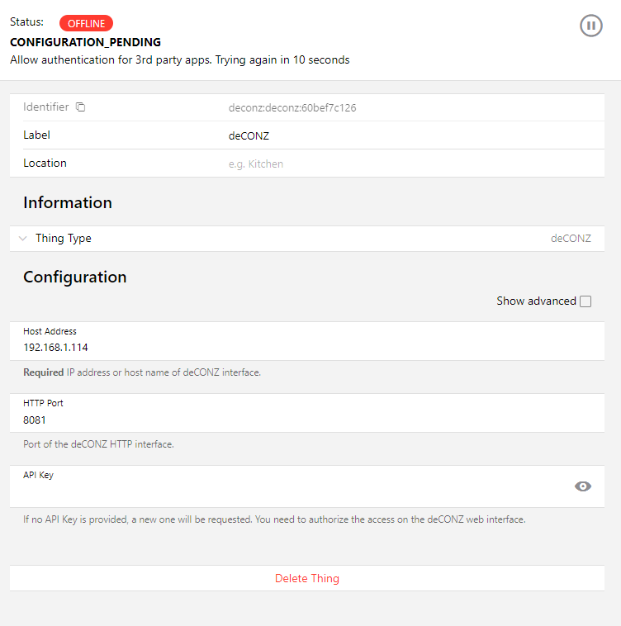Click the Location field placeholder
Screen dimensions: 621x626
tap(256, 164)
